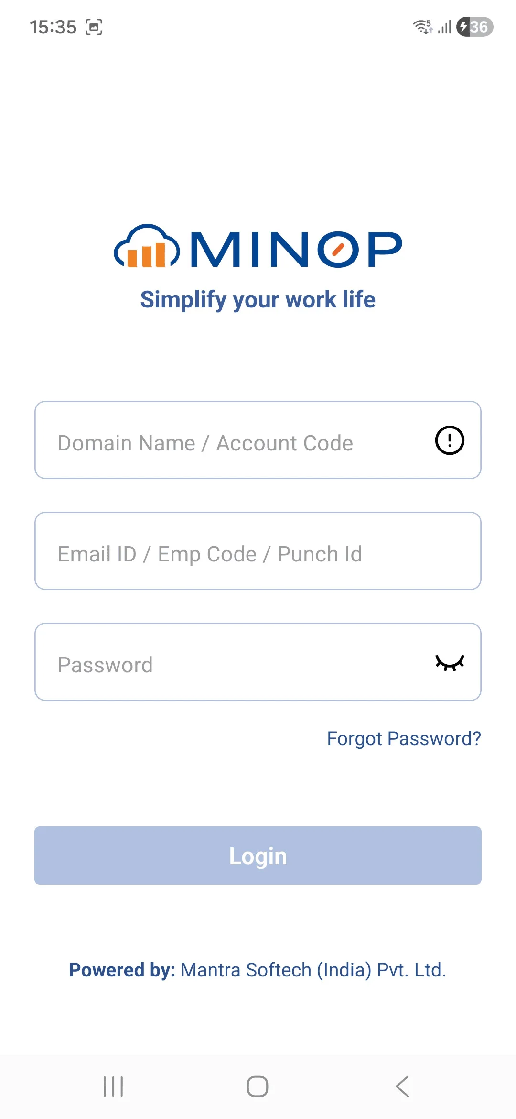
Task: Tap Mantra Softech (India) Pvt. Ltd. text
Action: [313, 970]
